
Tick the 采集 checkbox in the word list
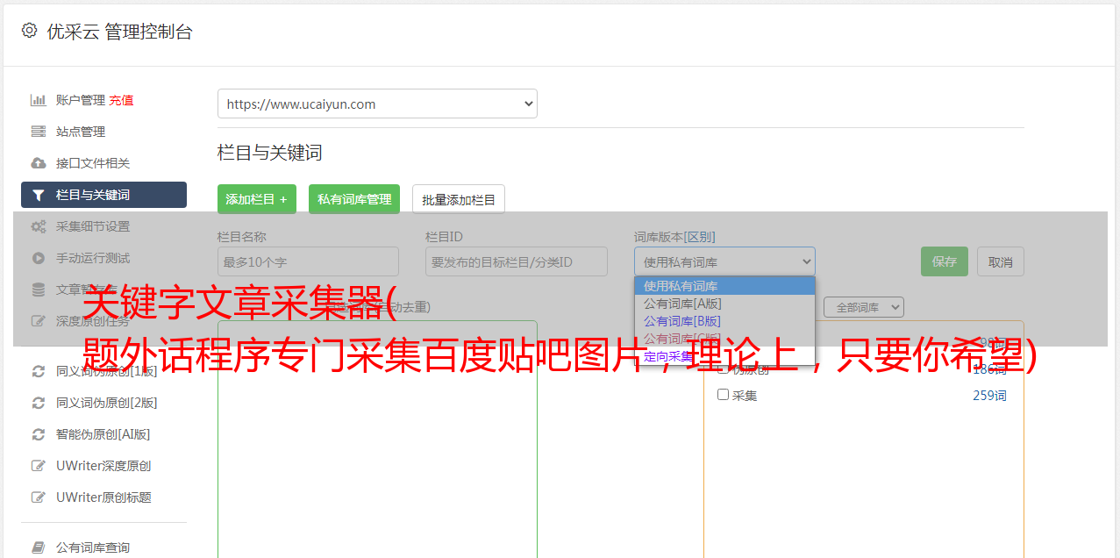pos(724,395)
